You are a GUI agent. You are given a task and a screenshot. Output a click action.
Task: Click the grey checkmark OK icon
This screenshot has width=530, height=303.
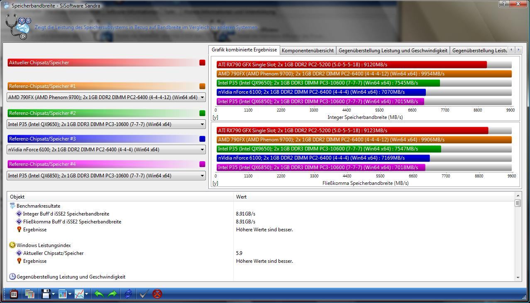pyautogui.click(x=144, y=294)
